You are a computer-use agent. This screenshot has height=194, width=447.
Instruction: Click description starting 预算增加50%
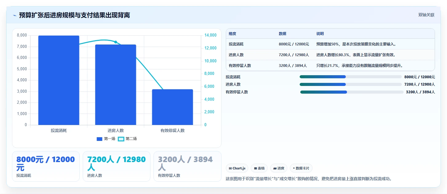point(356,44)
